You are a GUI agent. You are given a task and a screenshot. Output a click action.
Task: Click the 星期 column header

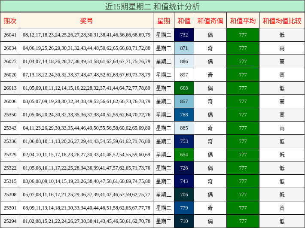coord(164,21)
